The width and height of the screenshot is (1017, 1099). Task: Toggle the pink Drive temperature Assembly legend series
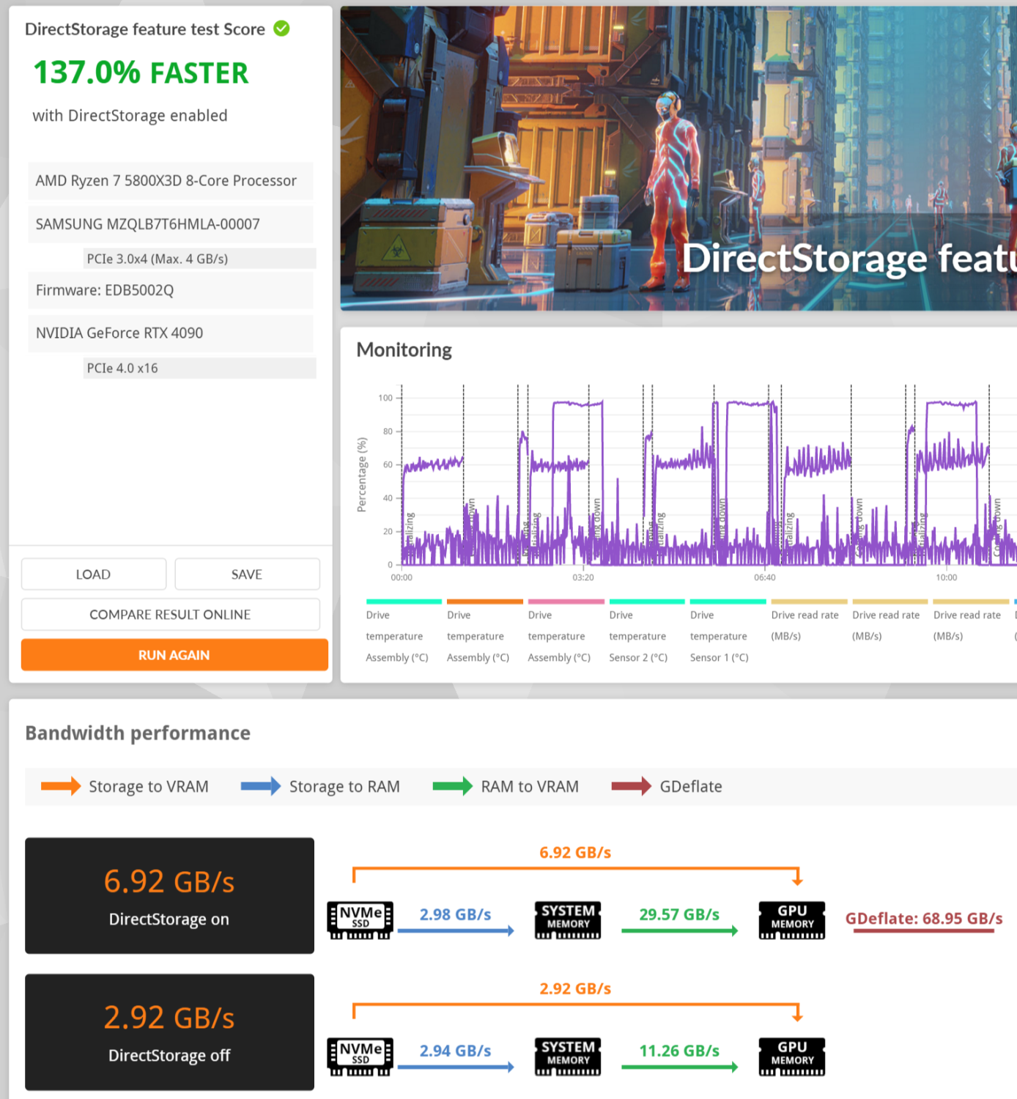pyautogui.click(x=566, y=630)
